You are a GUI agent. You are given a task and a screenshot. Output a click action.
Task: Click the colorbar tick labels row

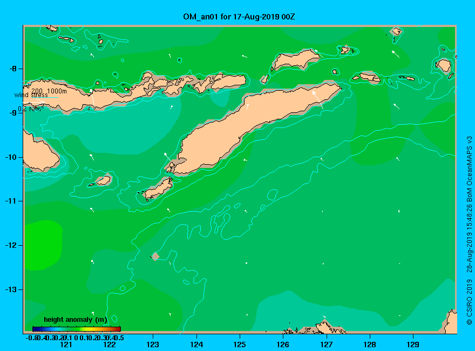(x=75, y=337)
